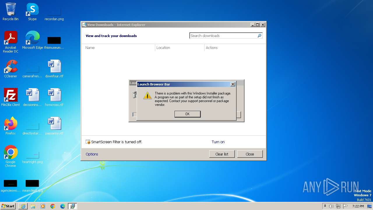Open the Recycle Bin desktop icon
The image size is (373, 210).
pos(10,12)
